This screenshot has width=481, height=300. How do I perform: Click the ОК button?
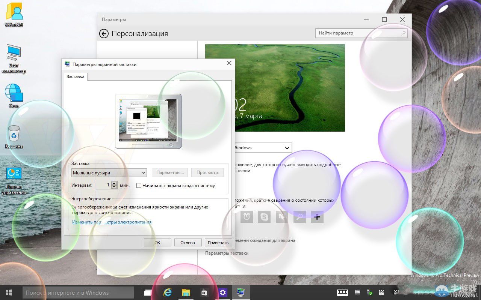point(157,243)
